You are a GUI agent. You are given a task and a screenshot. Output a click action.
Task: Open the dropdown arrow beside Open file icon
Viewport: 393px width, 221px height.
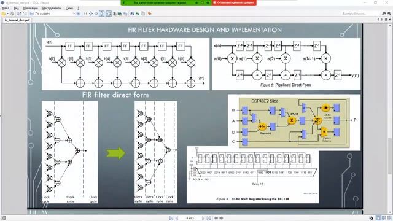(8, 14)
